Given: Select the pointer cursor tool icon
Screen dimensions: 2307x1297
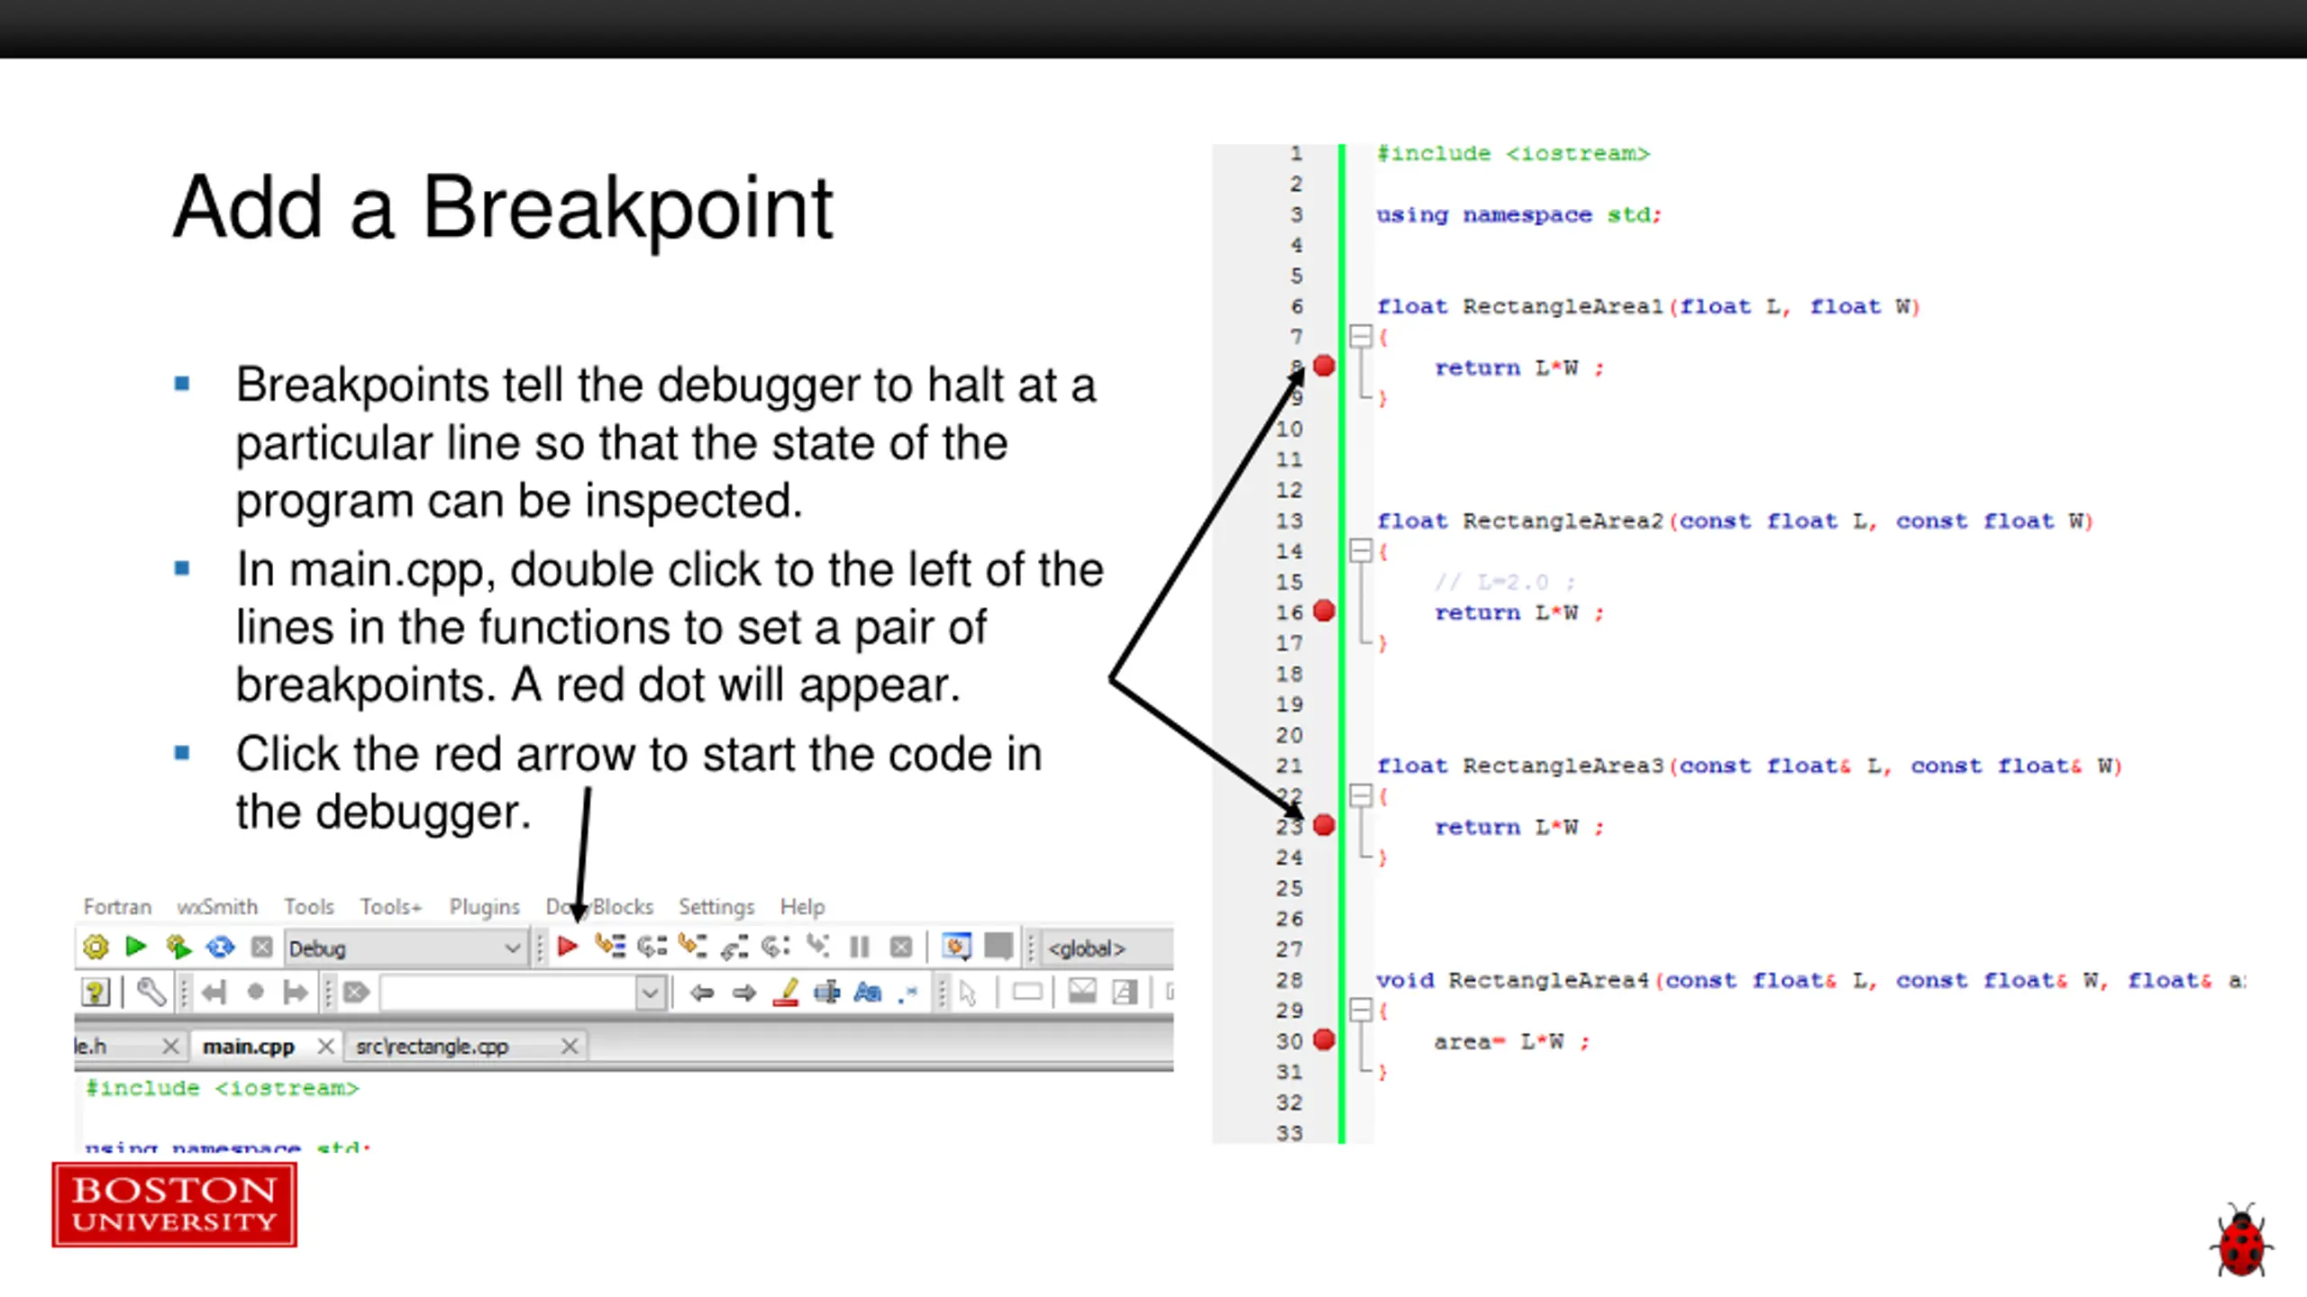Looking at the screenshot, I should pos(968,993).
